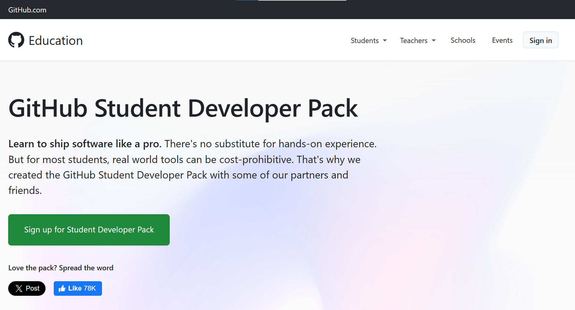Click GitHub Student Developer Pack heading
Viewport: 575px width, 310px height.
183,108
